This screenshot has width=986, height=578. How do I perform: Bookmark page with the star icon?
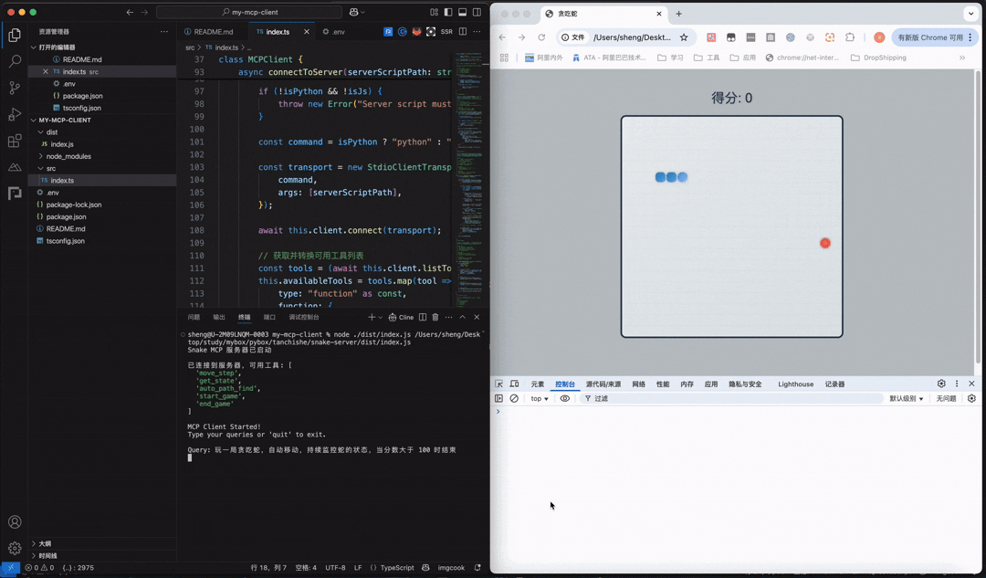[684, 37]
